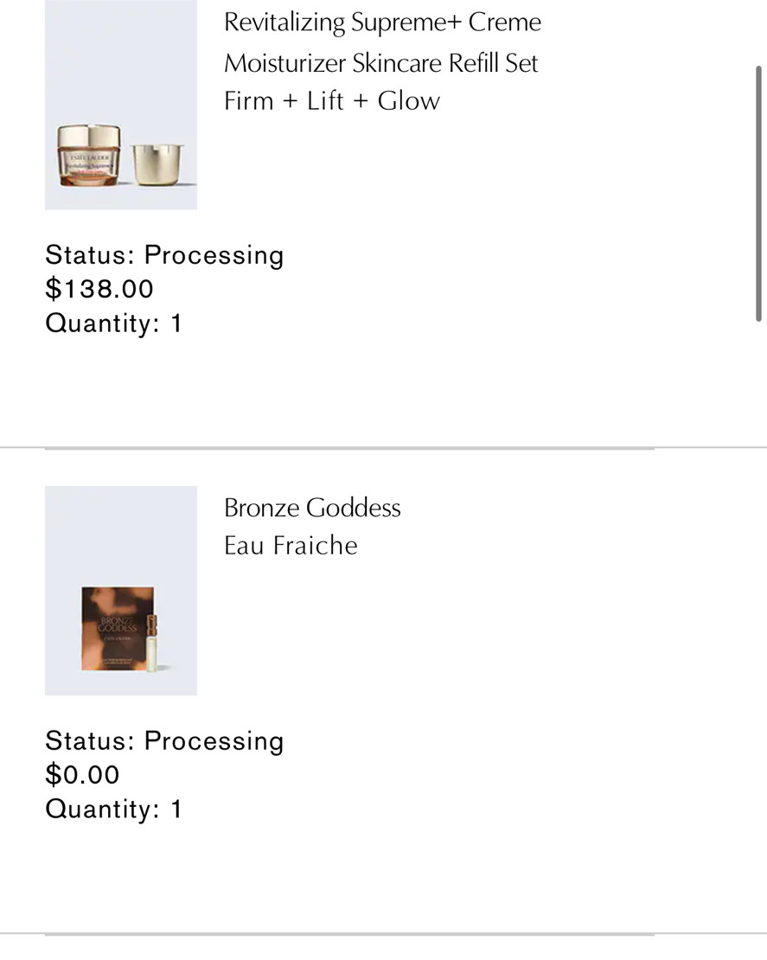
Task: Click the Firm + Lift + Glow subtitle
Action: [332, 101]
